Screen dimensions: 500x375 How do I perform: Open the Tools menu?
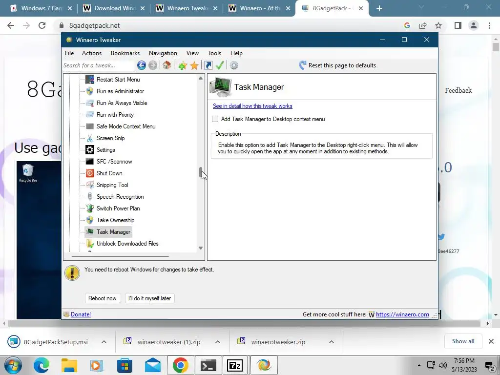215,53
